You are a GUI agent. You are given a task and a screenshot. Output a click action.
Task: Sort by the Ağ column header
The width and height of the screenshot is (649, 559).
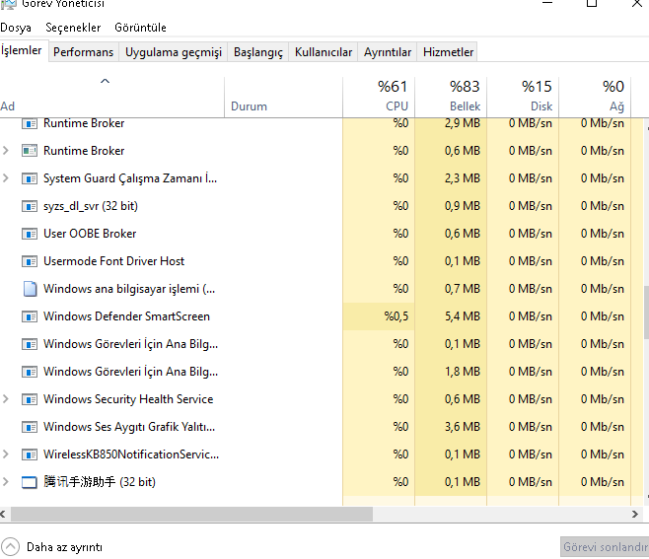[595, 97]
